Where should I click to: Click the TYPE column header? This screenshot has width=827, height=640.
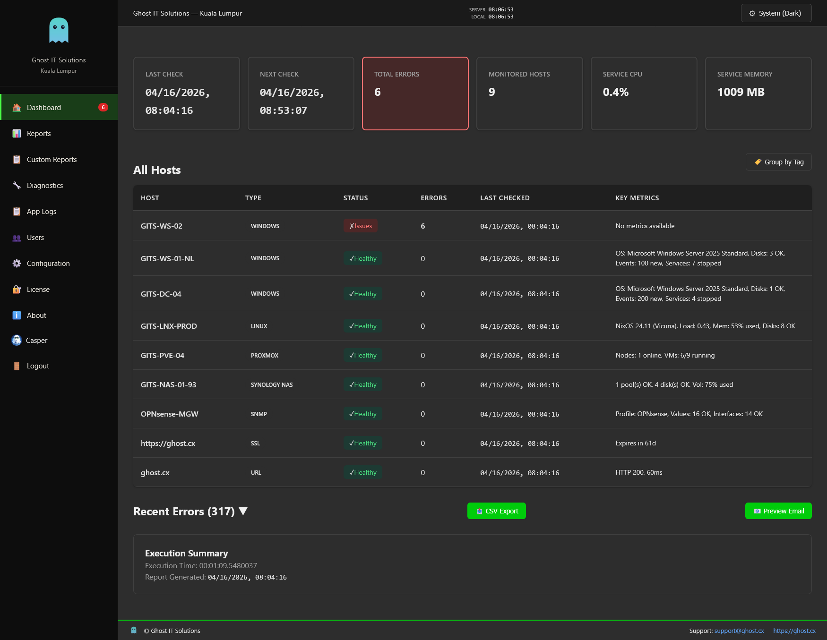point(253,198)
